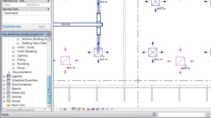Expand the HVAC - Zones node
The image size is (211, 118).
pyautogui.click(x=13, y=48)
